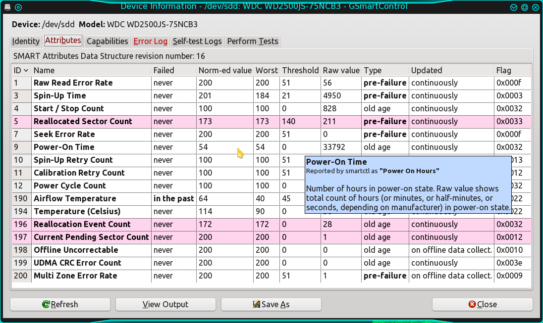Select the Spin-Up Retry Count row
Screen dimensions: 543x323
[x=271, y=160]
